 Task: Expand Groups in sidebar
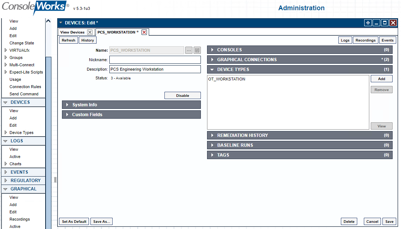pos(5,58)
